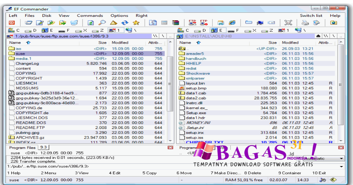Select drive E in right panel

(217, 30)
